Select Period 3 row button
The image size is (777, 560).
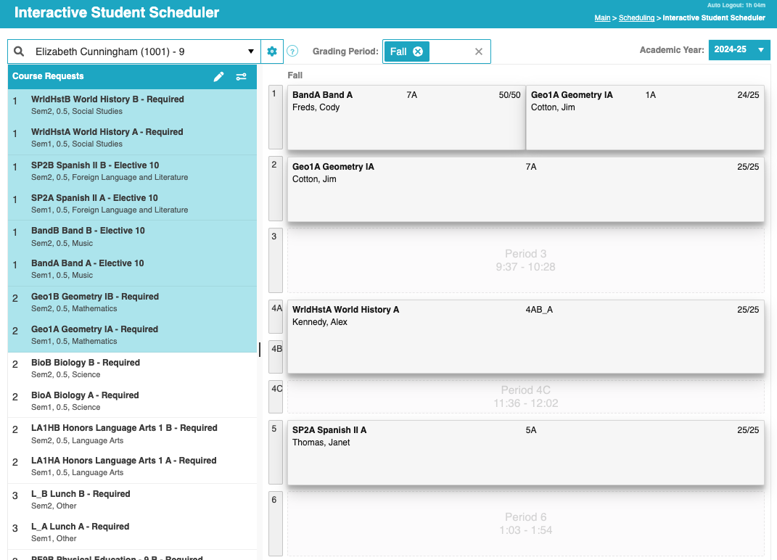[275, 260]
